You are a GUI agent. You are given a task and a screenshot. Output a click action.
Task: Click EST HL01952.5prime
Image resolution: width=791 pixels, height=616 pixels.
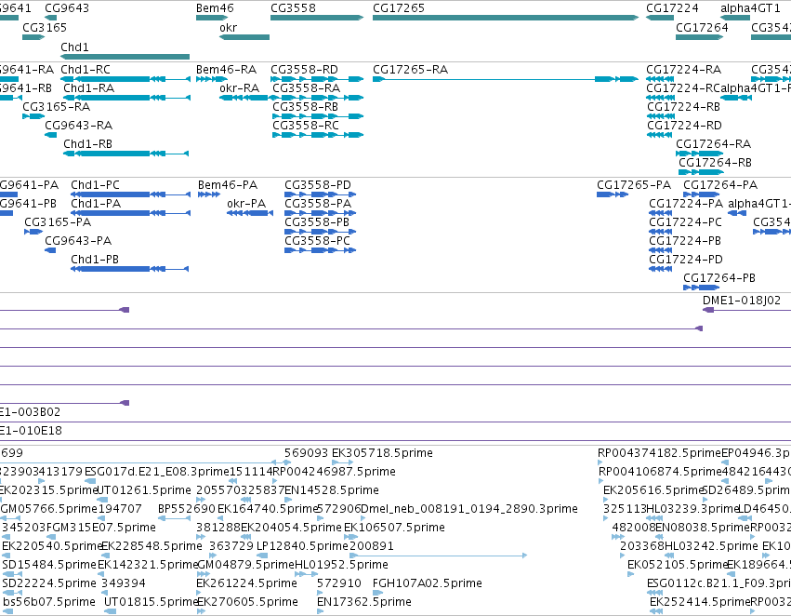coord(341,565)
